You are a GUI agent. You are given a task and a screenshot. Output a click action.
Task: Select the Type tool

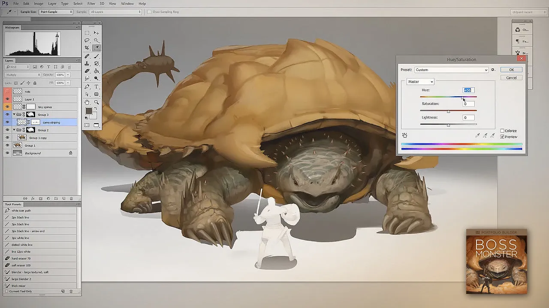click(x=97, y=87)
